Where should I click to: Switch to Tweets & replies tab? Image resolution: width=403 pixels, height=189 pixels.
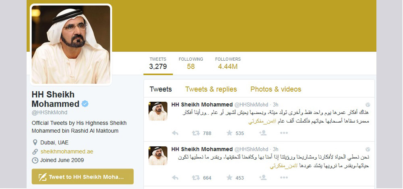pyautogui.click(x=211, y=89)
